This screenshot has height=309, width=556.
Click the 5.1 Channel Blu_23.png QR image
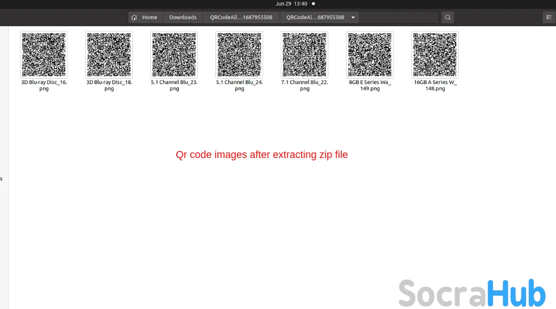point(174,55)
